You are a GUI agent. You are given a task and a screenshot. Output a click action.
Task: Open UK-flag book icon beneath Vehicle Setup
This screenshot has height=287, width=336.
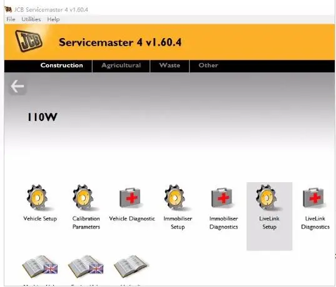pos(40,266)
